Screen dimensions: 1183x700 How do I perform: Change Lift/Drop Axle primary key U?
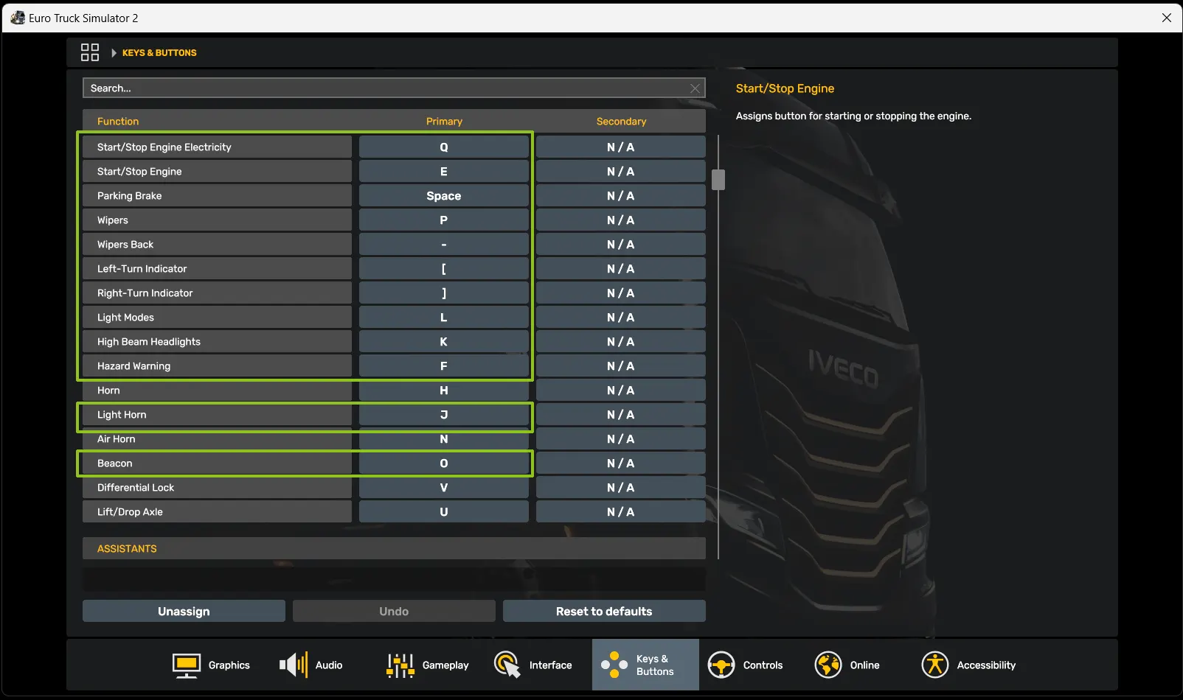click(x=444, y=512)
